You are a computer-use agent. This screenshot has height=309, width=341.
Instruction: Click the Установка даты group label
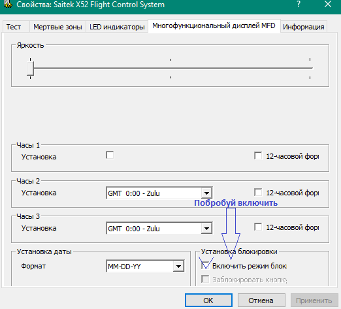click(x=44, y=252)
